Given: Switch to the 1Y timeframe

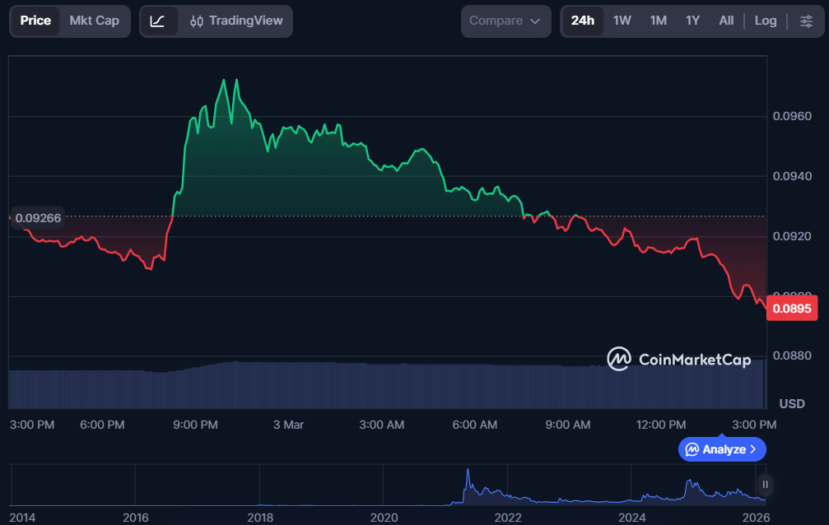Looking at the screenshot, I should [x=692, y=21].
